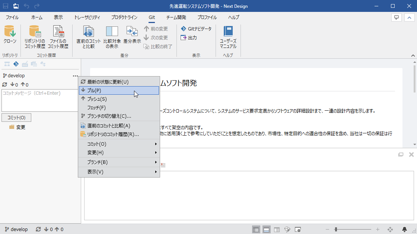Image resolution: width=417 pixels, height=234 pixels.
Task: Click the box-with-pen icon in status bar
Action: 287,230
